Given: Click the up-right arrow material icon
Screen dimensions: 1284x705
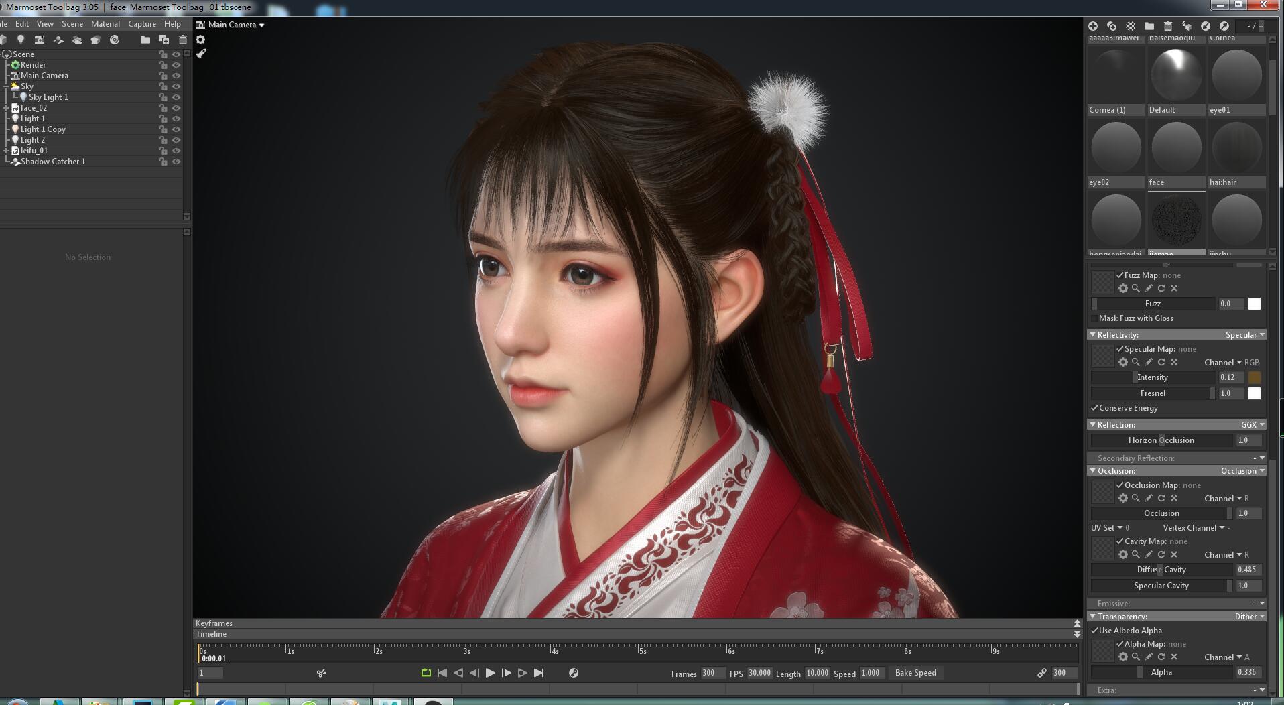Looking at the screenshot, I should 1224,26.
